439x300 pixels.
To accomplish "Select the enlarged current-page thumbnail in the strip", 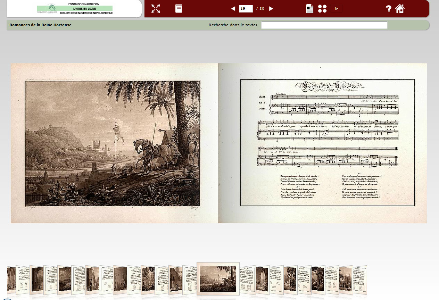I will click(x=218, y=278).
